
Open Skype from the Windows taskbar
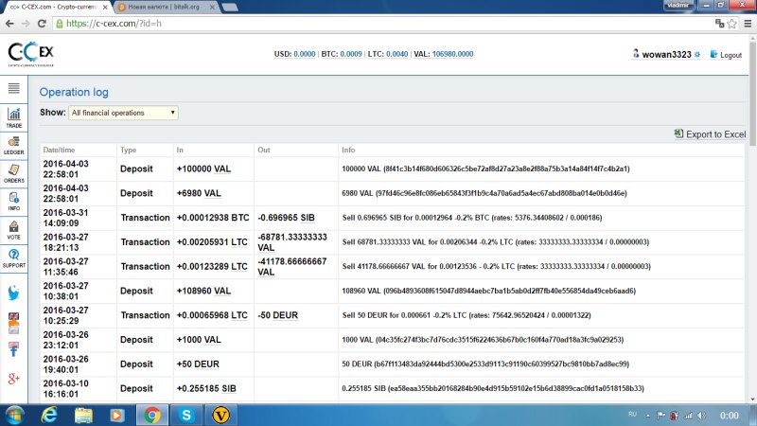pos(187,414)
